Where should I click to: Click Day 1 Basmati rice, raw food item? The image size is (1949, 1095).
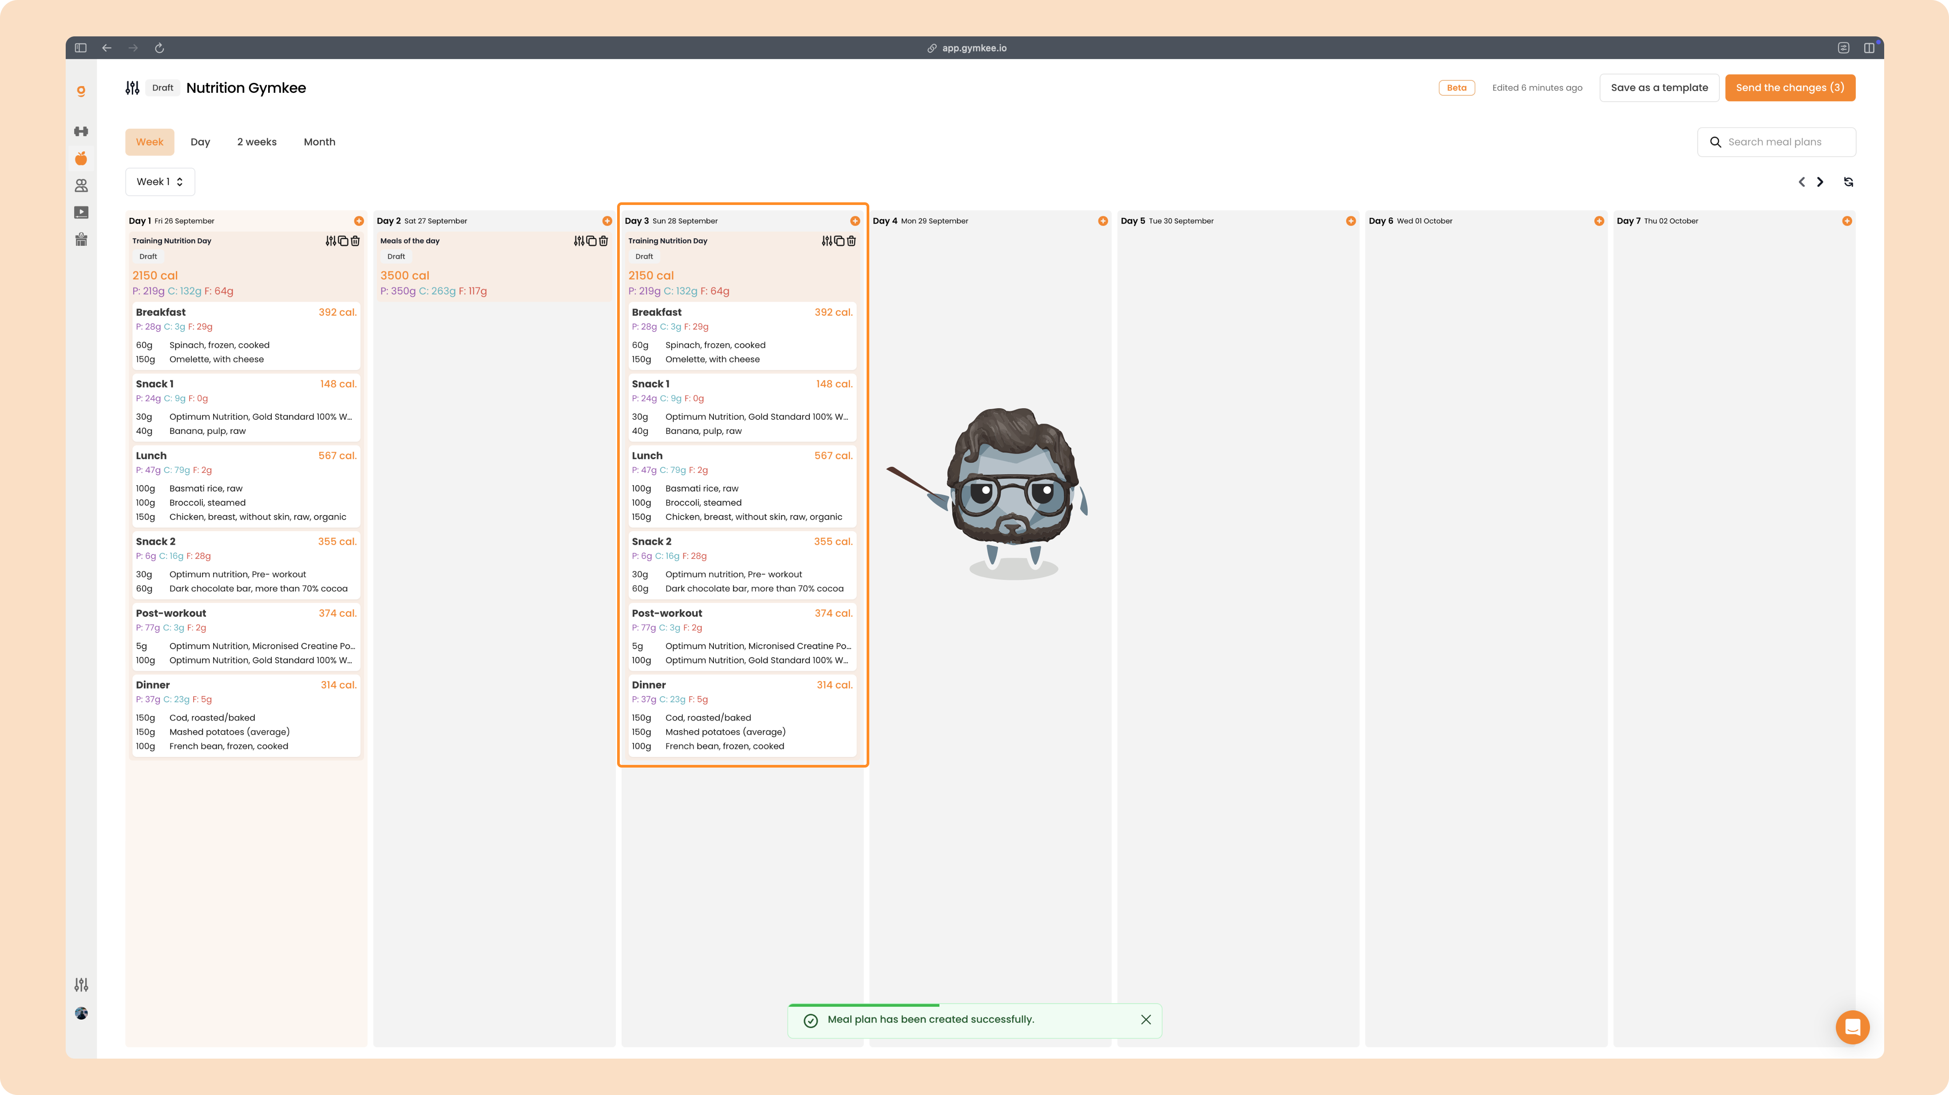[206, 488]
